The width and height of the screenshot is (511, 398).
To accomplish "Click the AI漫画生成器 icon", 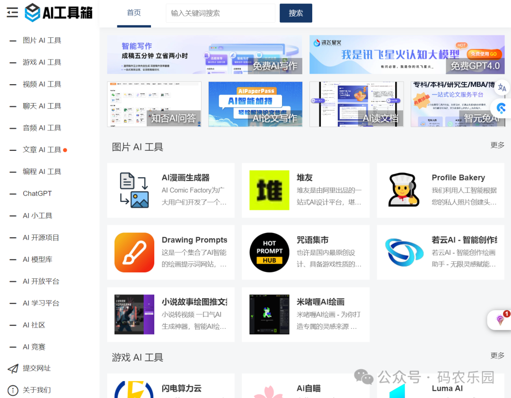I will [x=134, y=190].
